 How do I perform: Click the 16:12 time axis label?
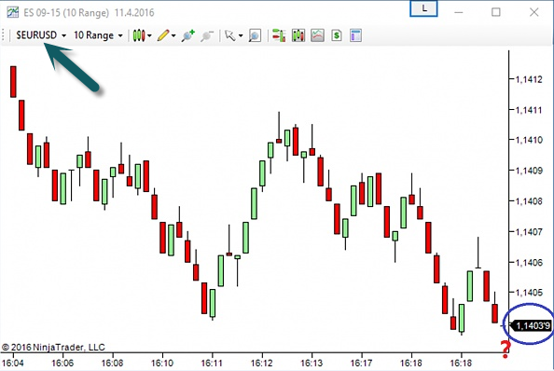click(x=262, y=363)
